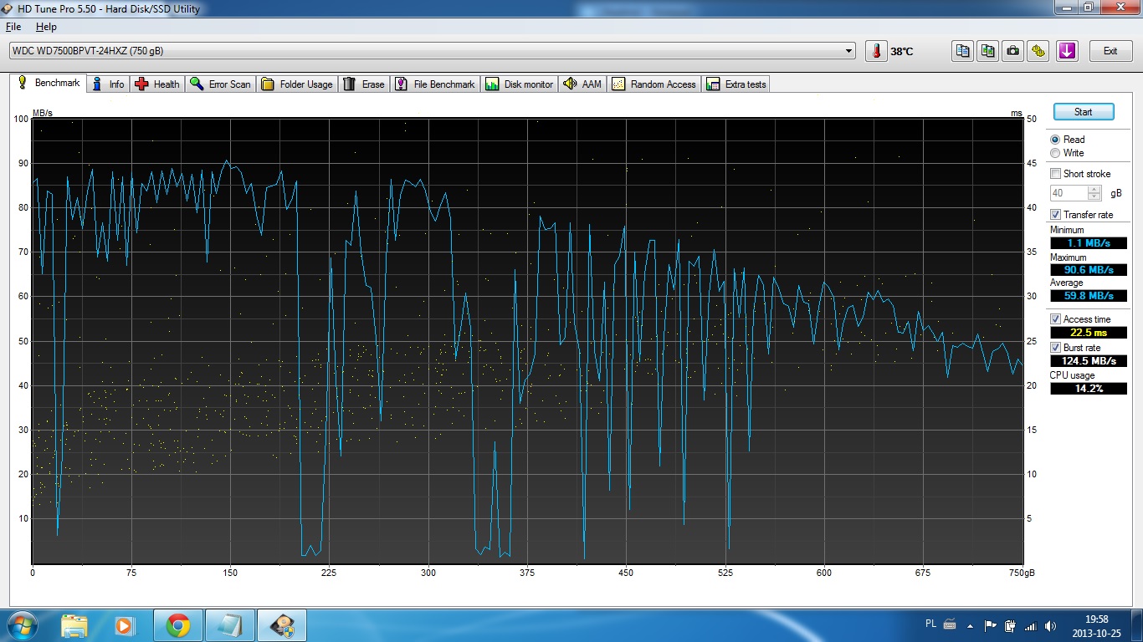This screenshot has width=1143, height=642.
Task: Open the volume speaker tray icon
Action: tap(1051, 625)
